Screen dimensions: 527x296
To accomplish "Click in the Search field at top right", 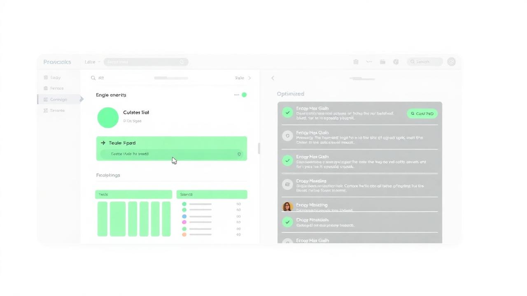I will 425,62.
